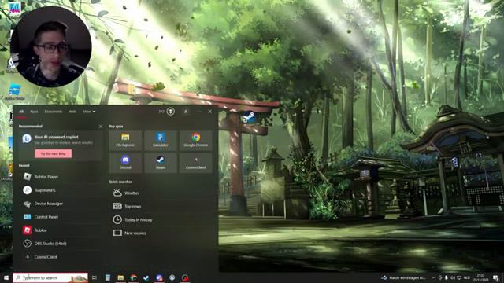Image resolution: width=504 pixels, height=283 pixels.
Task: Launch CosmicClient tile in Top apps
Action: point(195,163)
